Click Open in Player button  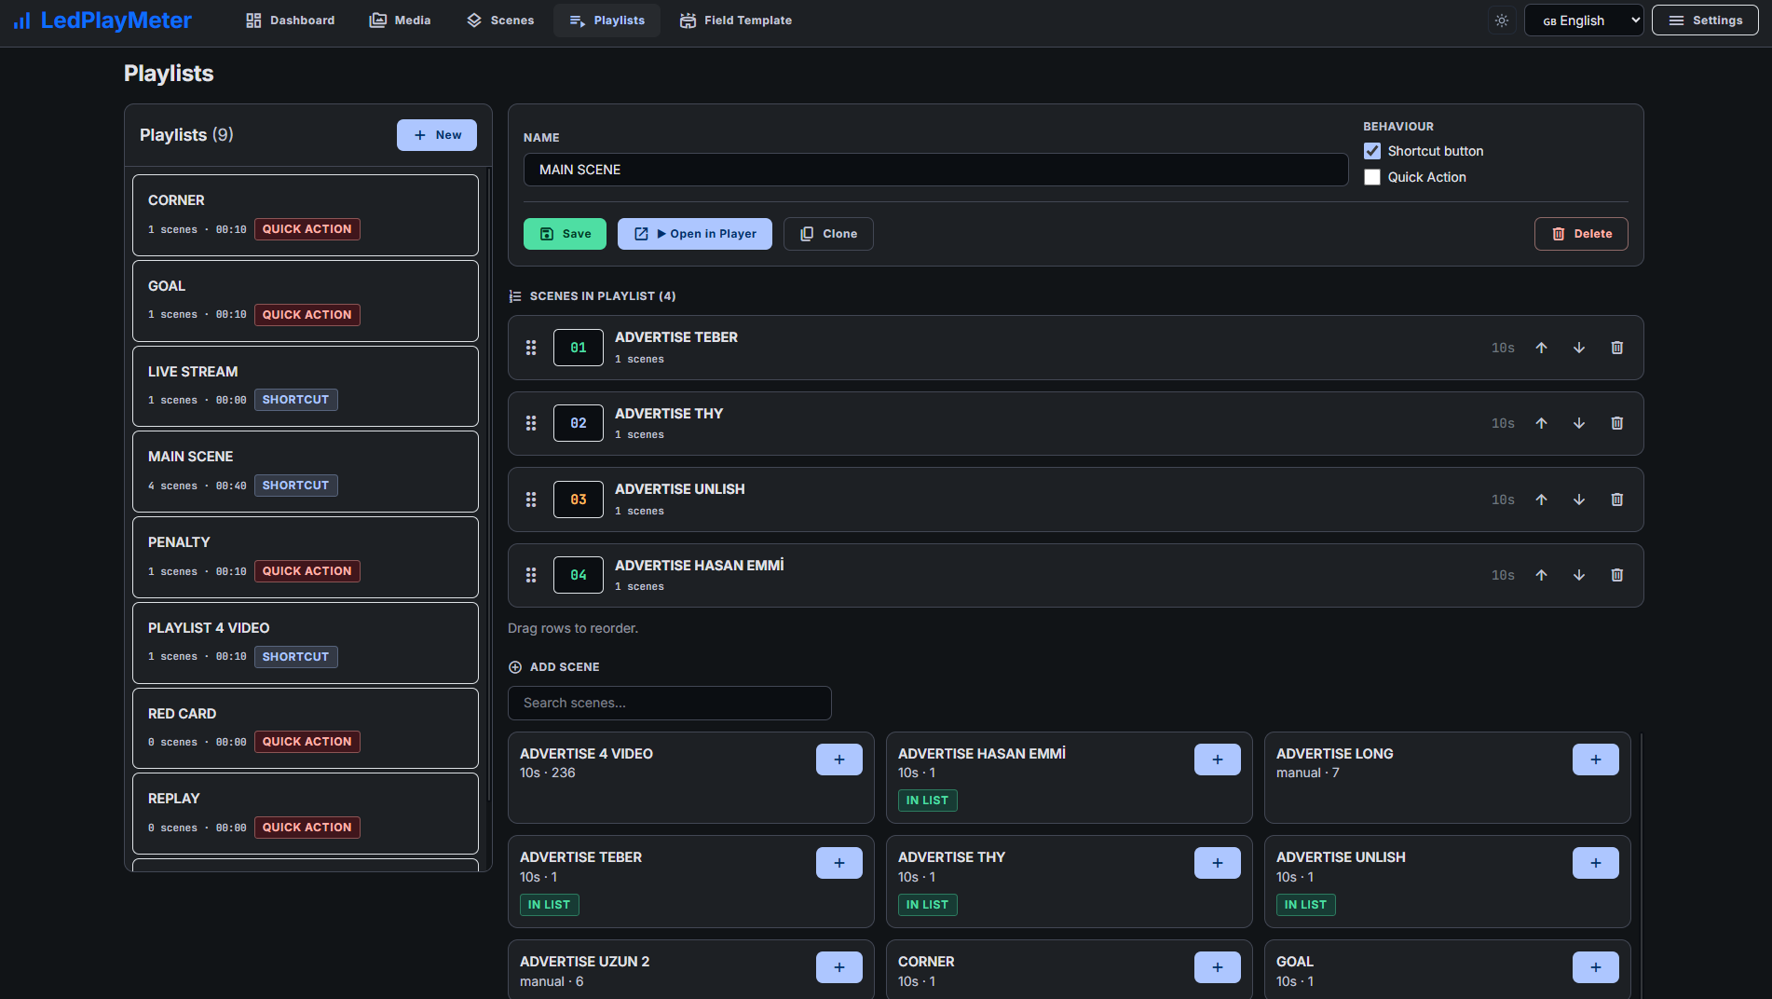click(695, 234)
